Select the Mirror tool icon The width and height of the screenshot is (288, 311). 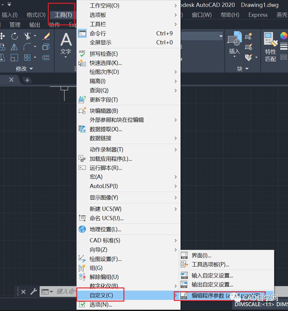pos(14,47)
